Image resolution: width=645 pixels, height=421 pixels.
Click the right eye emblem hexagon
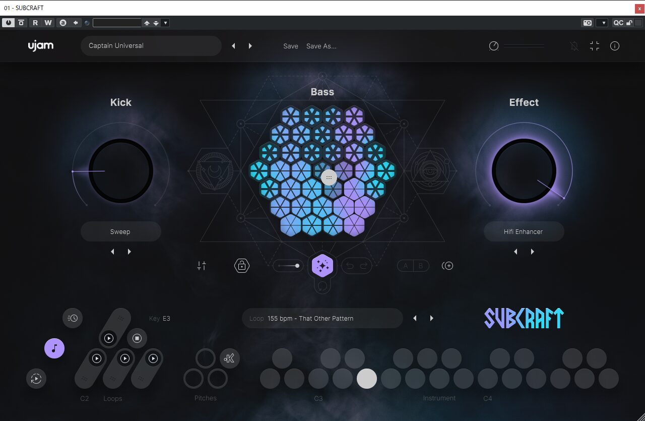tap(430, 171)
